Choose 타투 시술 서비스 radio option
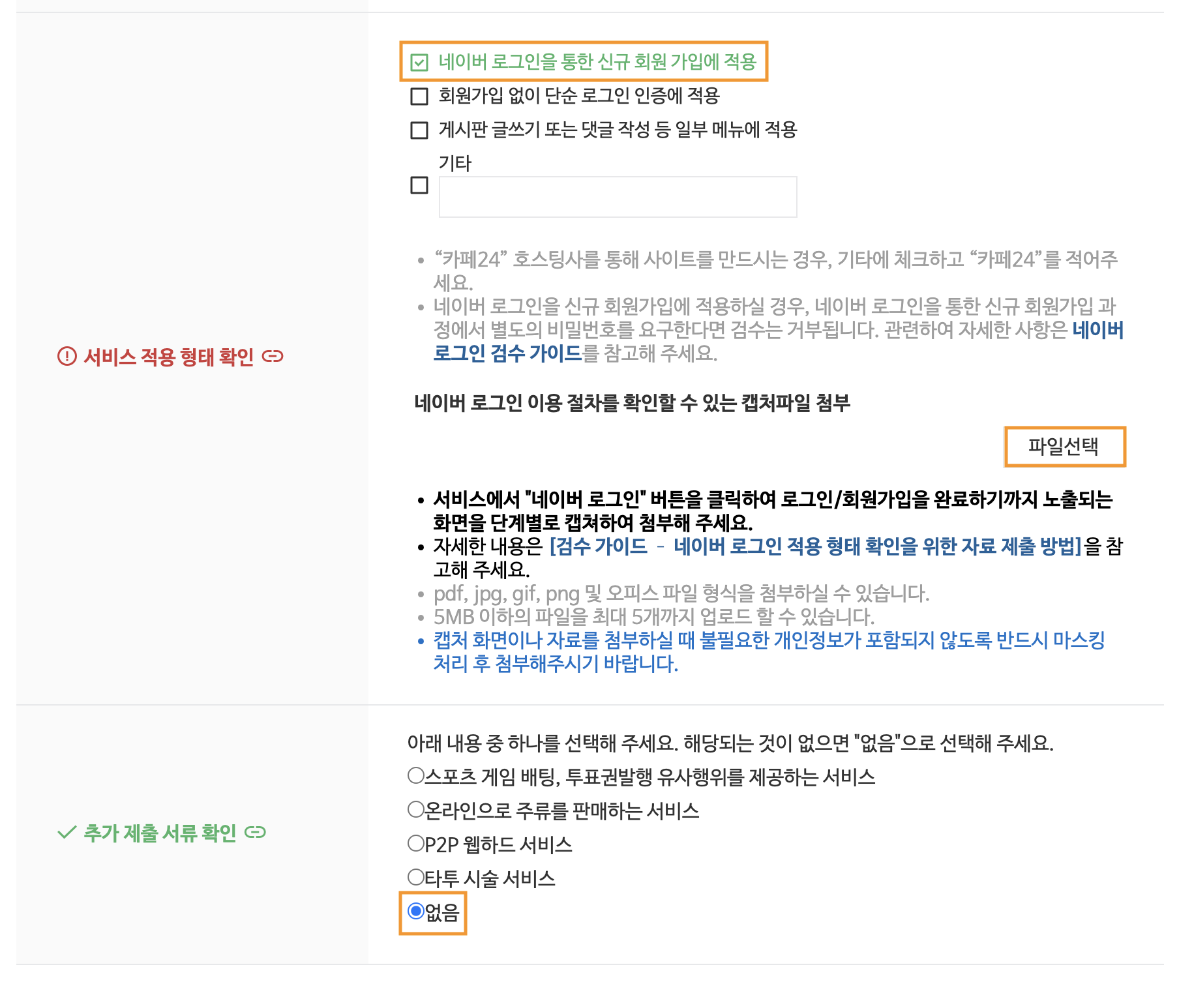The width and height of the screenshot is (1179, 982). (416, 877)
